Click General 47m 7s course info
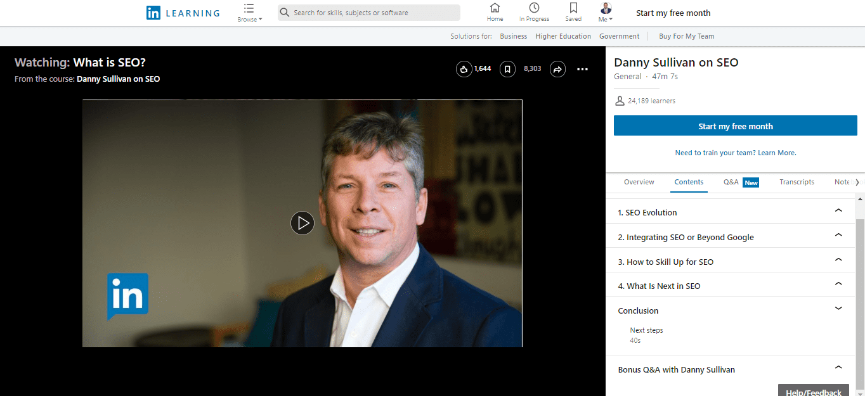Image resolution: width=865 pixels, height=396 pixels. tap(646, 76)
